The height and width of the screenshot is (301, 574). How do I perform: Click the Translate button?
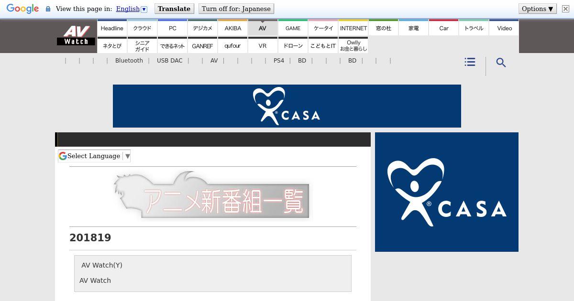(x=174, y=9)
